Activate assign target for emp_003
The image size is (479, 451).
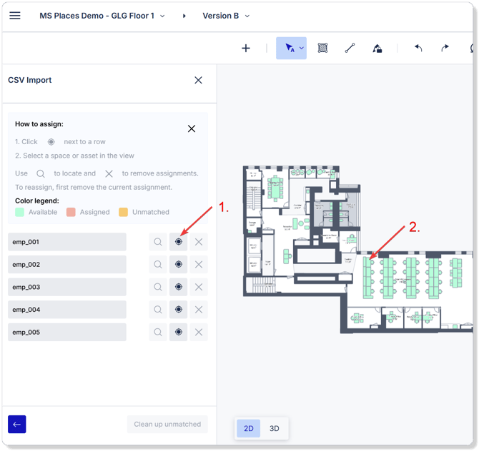tap(179, 287)
